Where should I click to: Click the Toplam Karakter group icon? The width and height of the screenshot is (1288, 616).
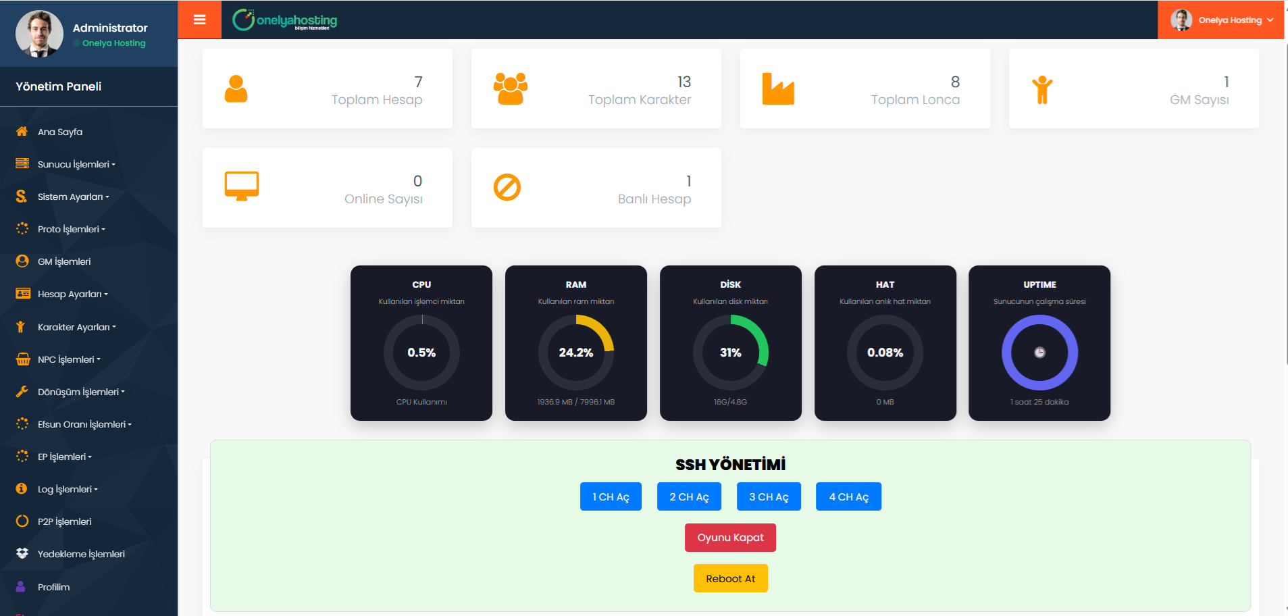tap(510, 89)
